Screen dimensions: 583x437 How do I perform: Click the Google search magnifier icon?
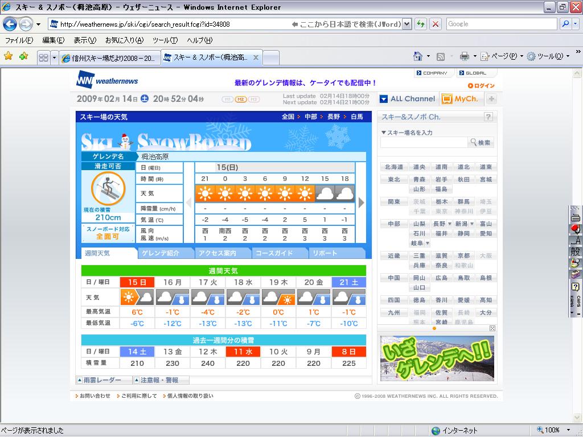click(565, 24)
